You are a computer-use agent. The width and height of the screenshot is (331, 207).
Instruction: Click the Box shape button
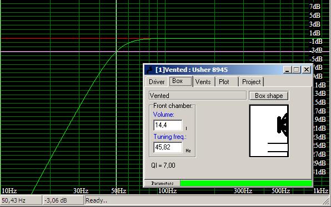tap(269, 96)
